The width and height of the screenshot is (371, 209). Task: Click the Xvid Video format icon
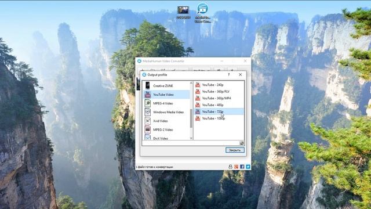[x=148, y=121]
